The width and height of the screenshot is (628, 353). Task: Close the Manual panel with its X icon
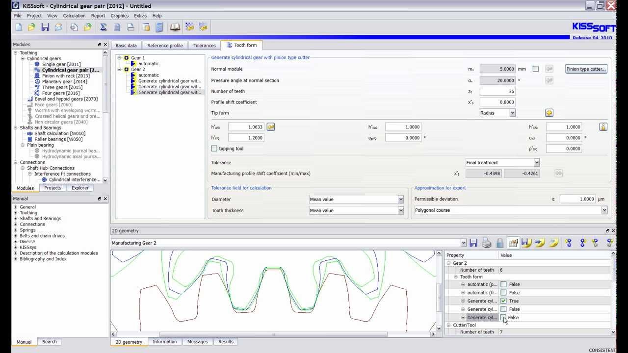105,199
